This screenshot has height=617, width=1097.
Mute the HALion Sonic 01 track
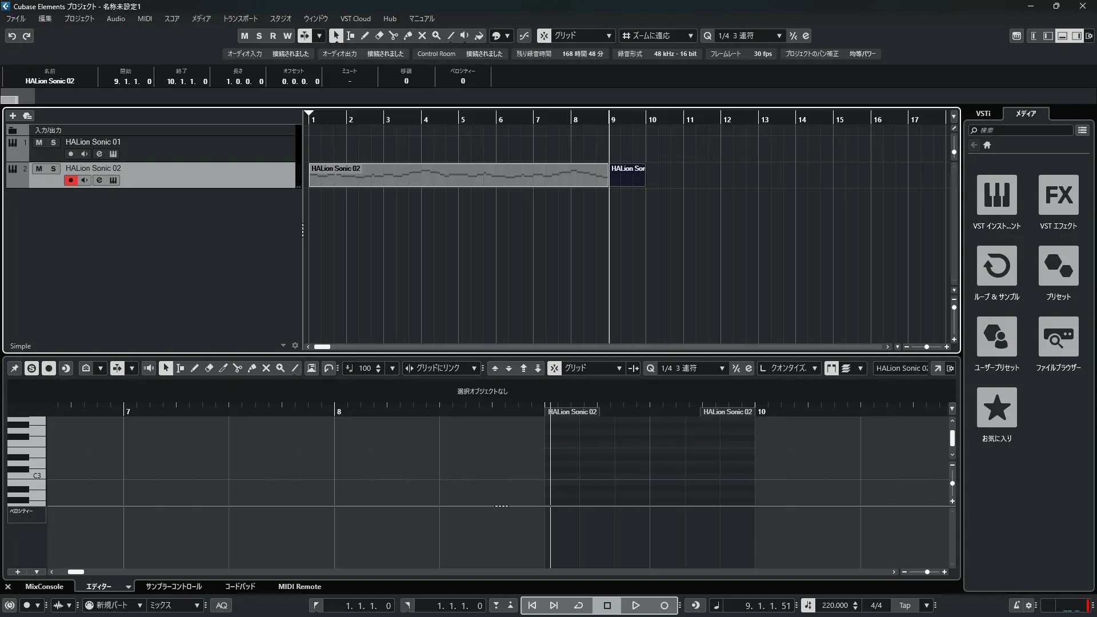click(39, 142)
